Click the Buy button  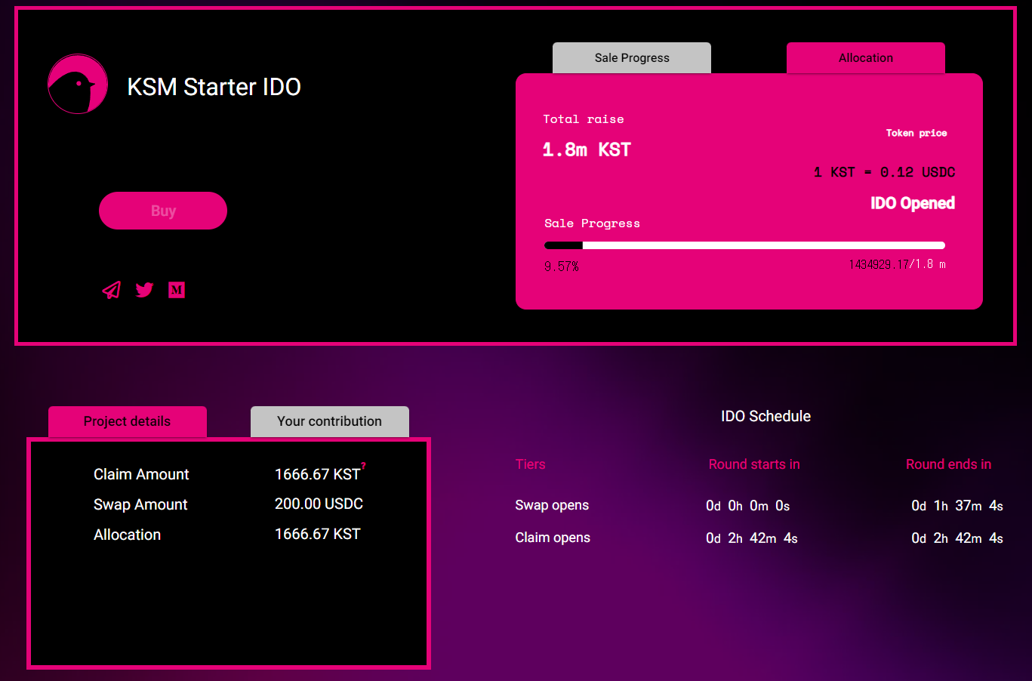coord(163,211)
